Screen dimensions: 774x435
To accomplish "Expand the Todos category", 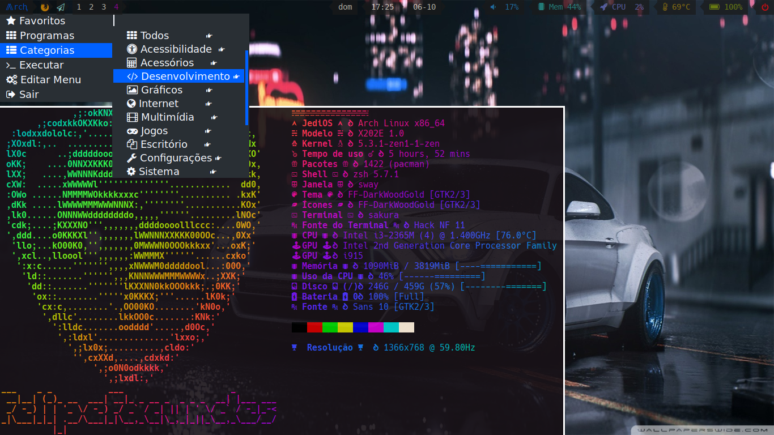I will point(178,36).
